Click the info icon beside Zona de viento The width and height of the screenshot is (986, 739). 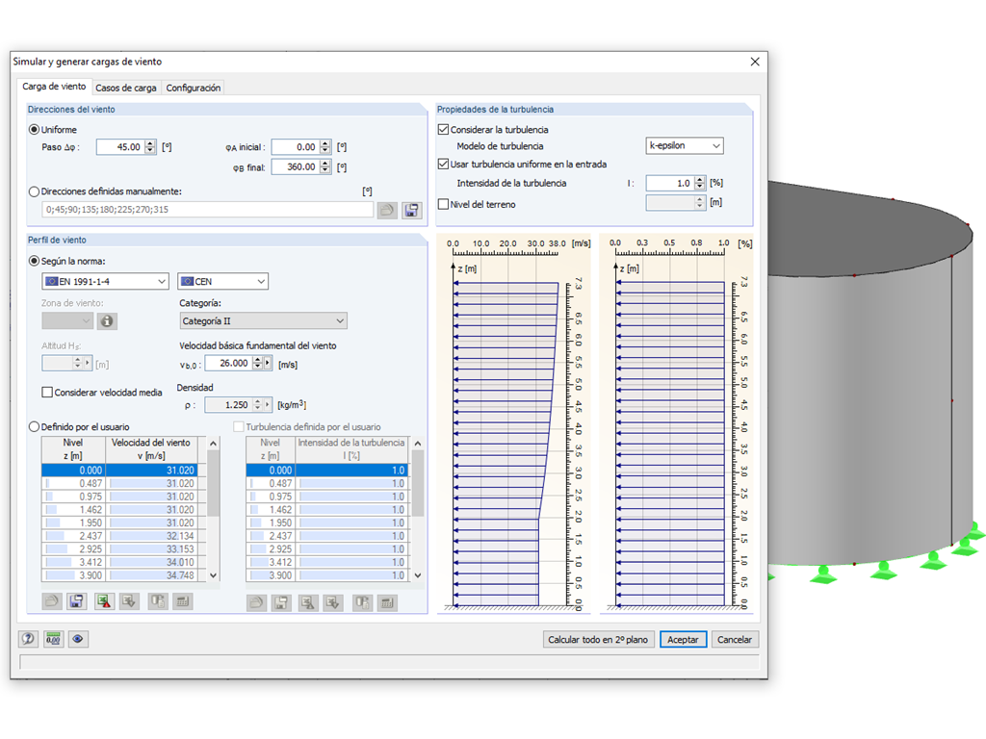(x=106, y=320)
